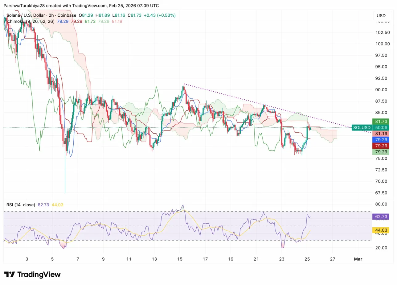Click the Mar label on the time axis
This screenshot has width=397, height=285.
coord(358,259)
